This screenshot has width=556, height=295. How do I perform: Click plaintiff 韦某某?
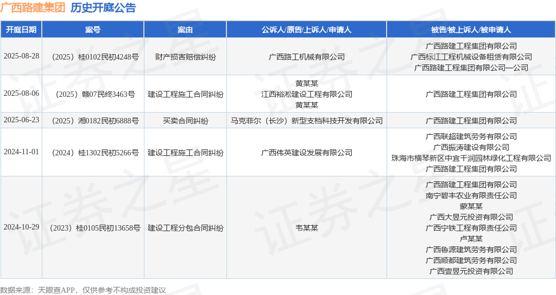[307, 228]
